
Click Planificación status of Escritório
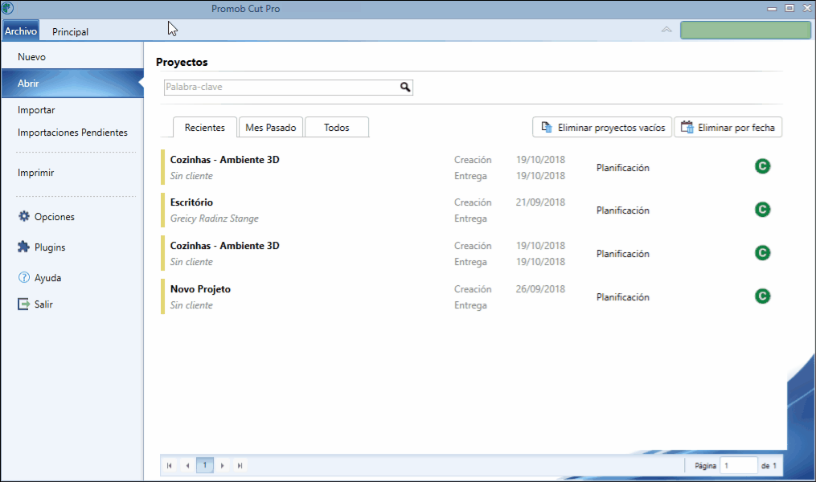point(623,210)
